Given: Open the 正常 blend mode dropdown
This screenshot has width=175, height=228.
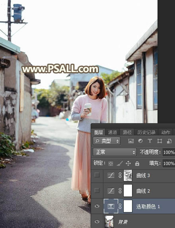Looking at the screenshot, I should 115,152.
